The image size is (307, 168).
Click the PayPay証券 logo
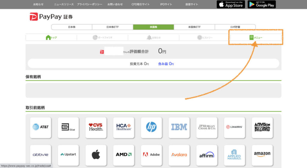pyautogui.click(x=51, y=17)
